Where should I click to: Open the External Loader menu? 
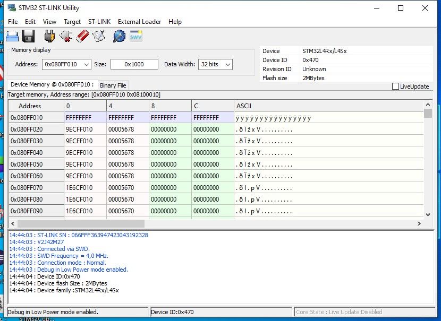point(140,22)
